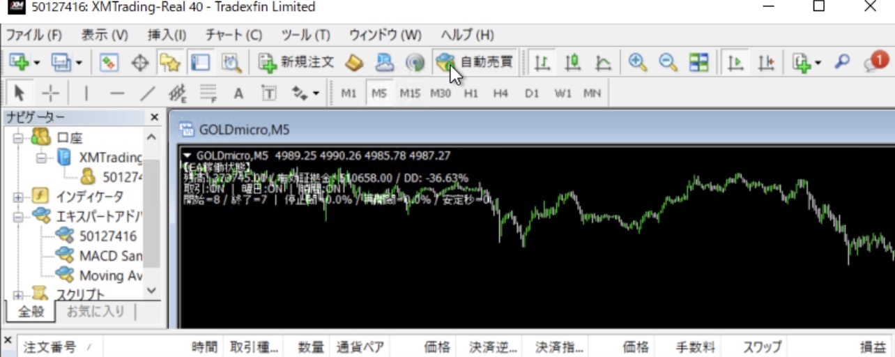Pick the trendline drawing tool
The image size is (895, 357).
click(x=148, y=93)
